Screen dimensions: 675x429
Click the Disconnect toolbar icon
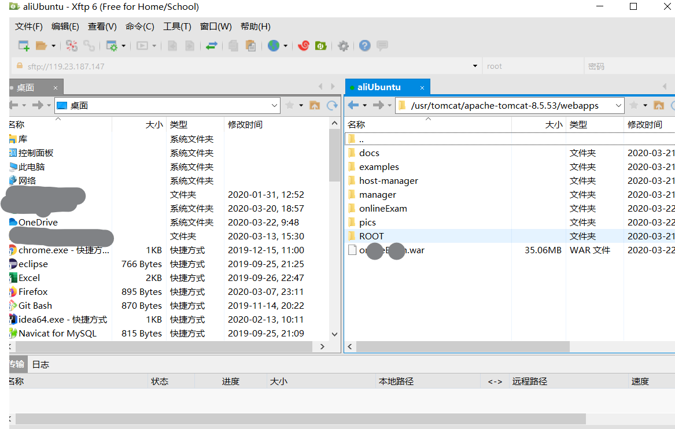coord(72,46)
